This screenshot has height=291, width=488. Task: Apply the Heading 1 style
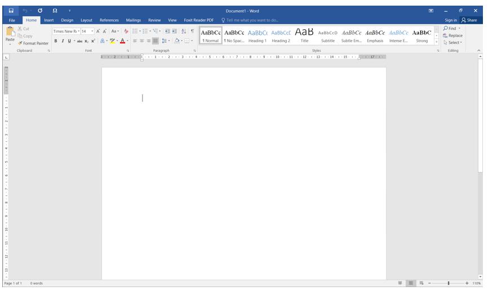[257, 35]
